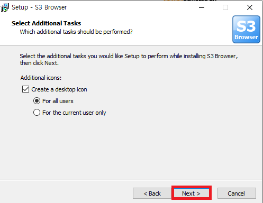Click the Additional icons: group label
The height and width of the screenshot is (203, 263).
(x=41, y=78)
